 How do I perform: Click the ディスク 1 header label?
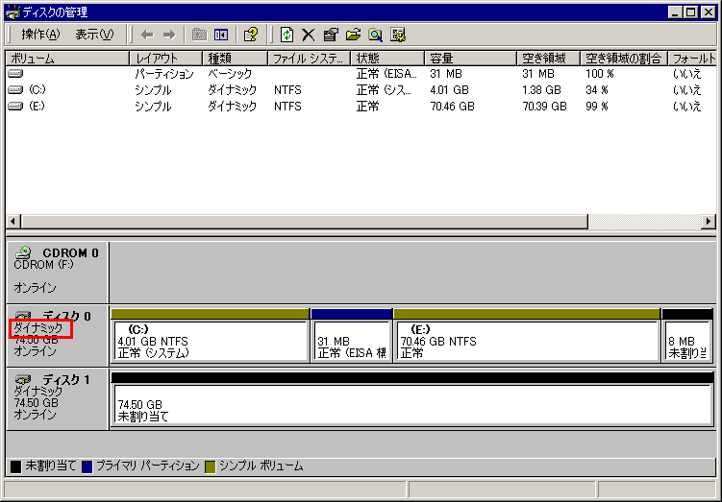pyautogui.click(x=65, y=380)
